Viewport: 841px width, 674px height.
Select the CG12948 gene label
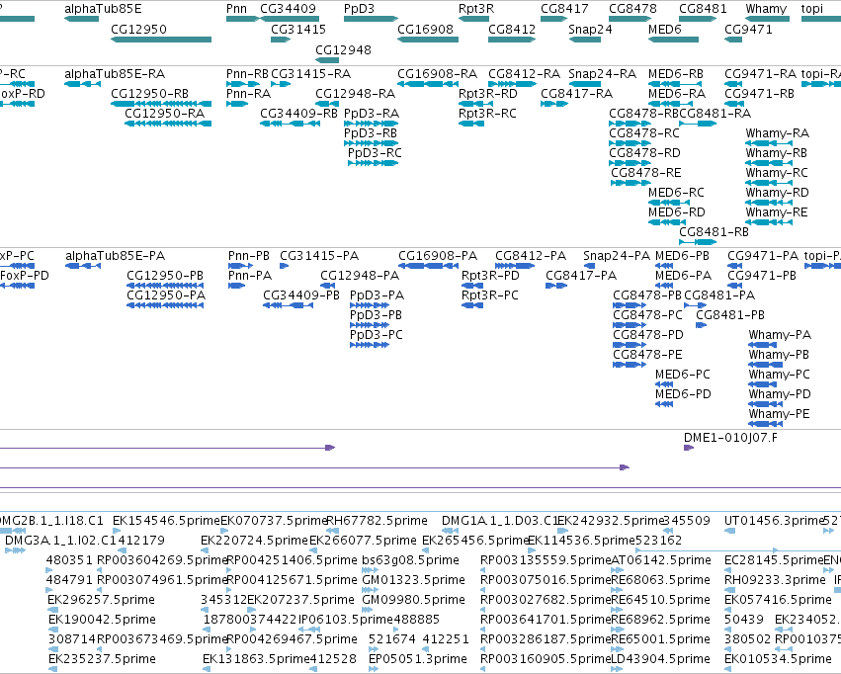pos(343,49)
